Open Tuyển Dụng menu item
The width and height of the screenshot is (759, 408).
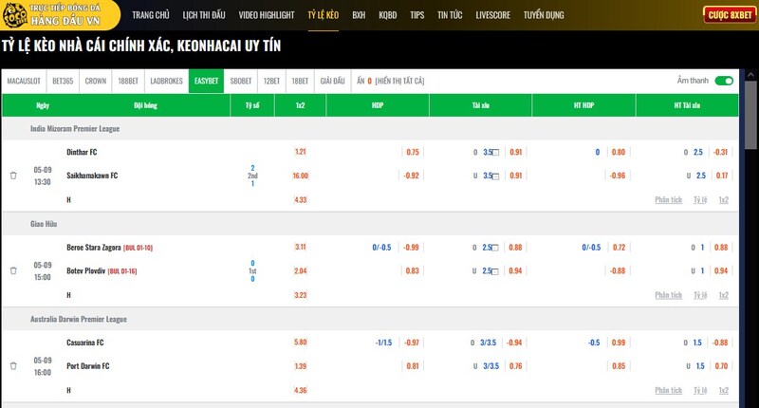click(544, 15)
